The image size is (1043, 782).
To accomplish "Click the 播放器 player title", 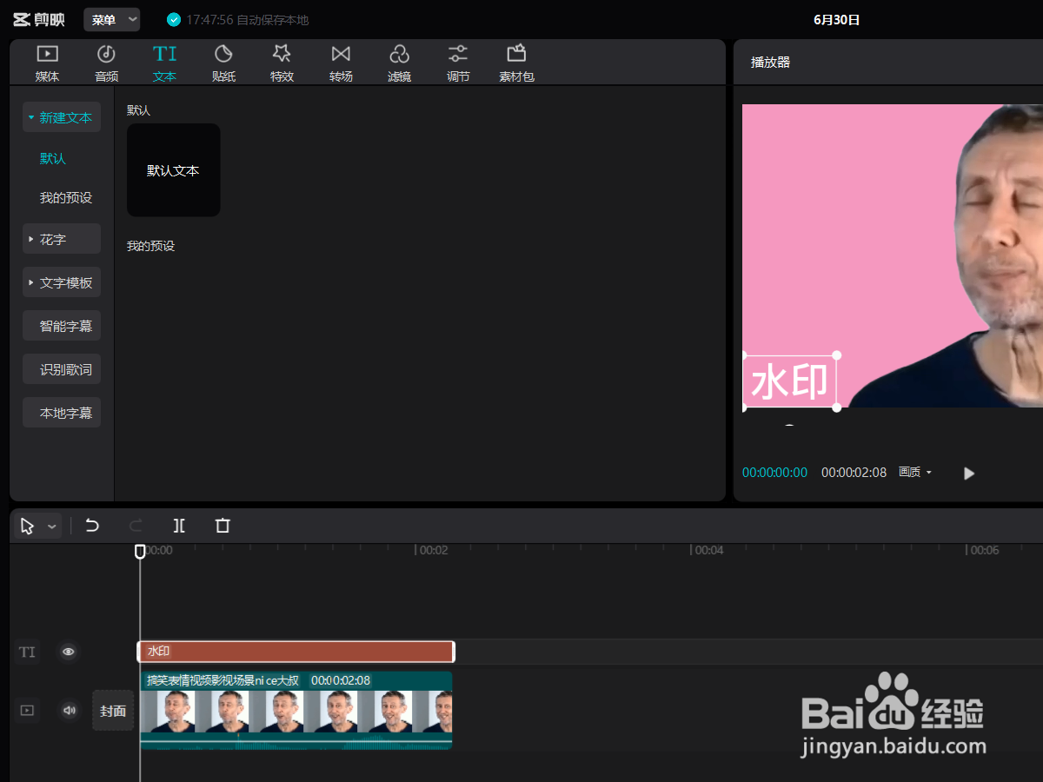I will click(770, 63).
